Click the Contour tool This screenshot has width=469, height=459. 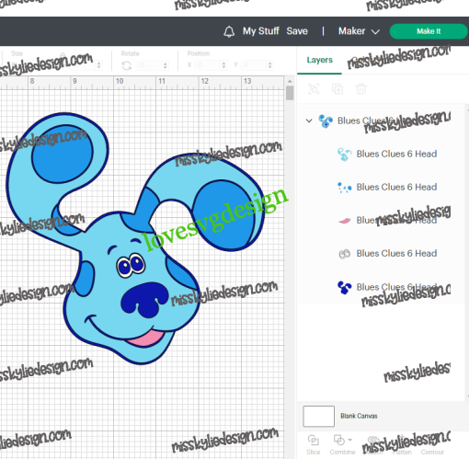coord(432,452)
